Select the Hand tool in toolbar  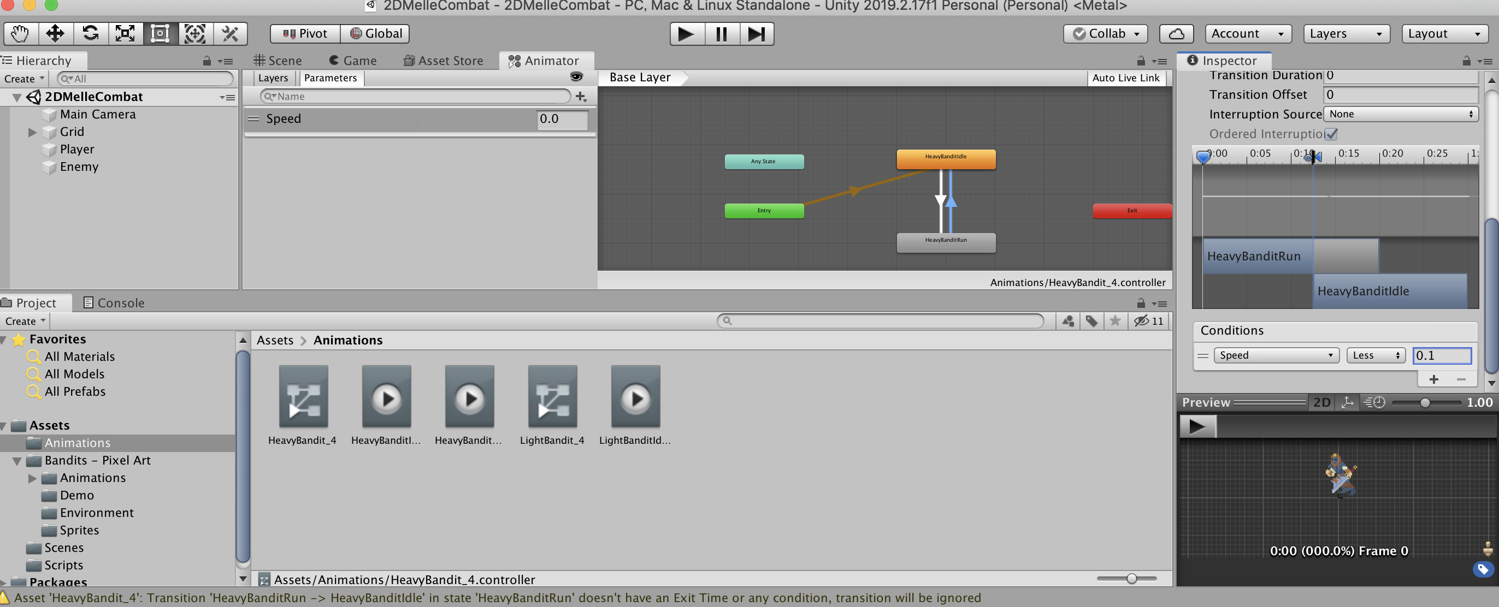point(20,34)
